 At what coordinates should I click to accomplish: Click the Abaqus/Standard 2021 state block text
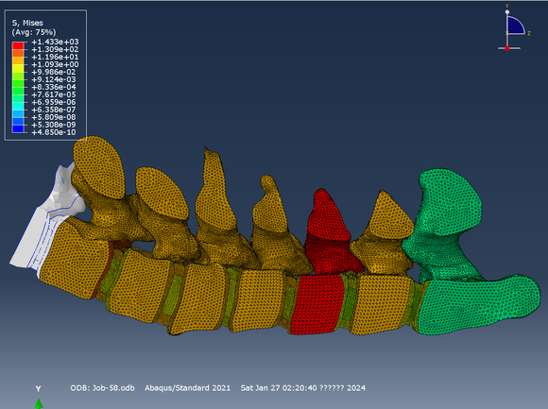[x=187, y=388]
